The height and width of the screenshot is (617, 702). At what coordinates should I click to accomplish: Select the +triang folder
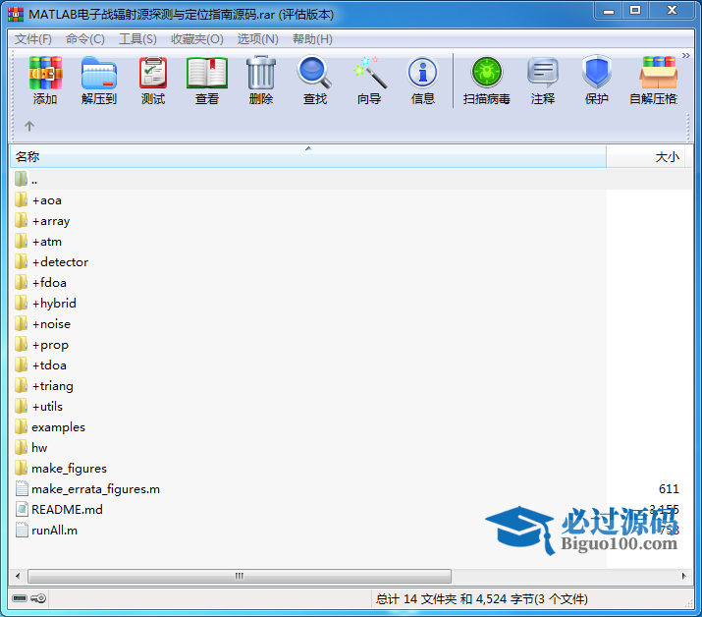44,386
